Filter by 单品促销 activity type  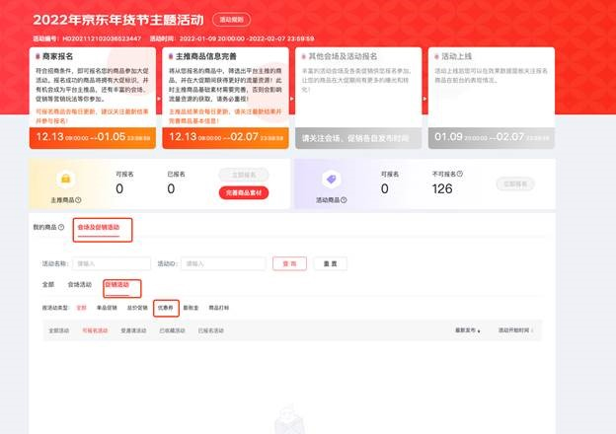point(107,308)
